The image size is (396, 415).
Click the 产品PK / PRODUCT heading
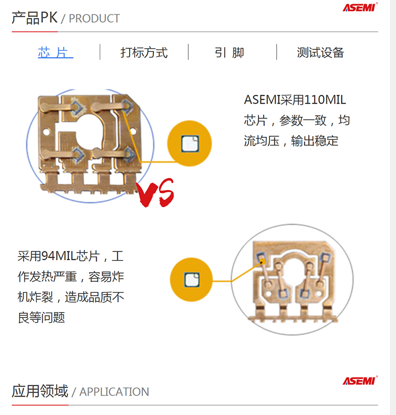click(x=66, y=18)
